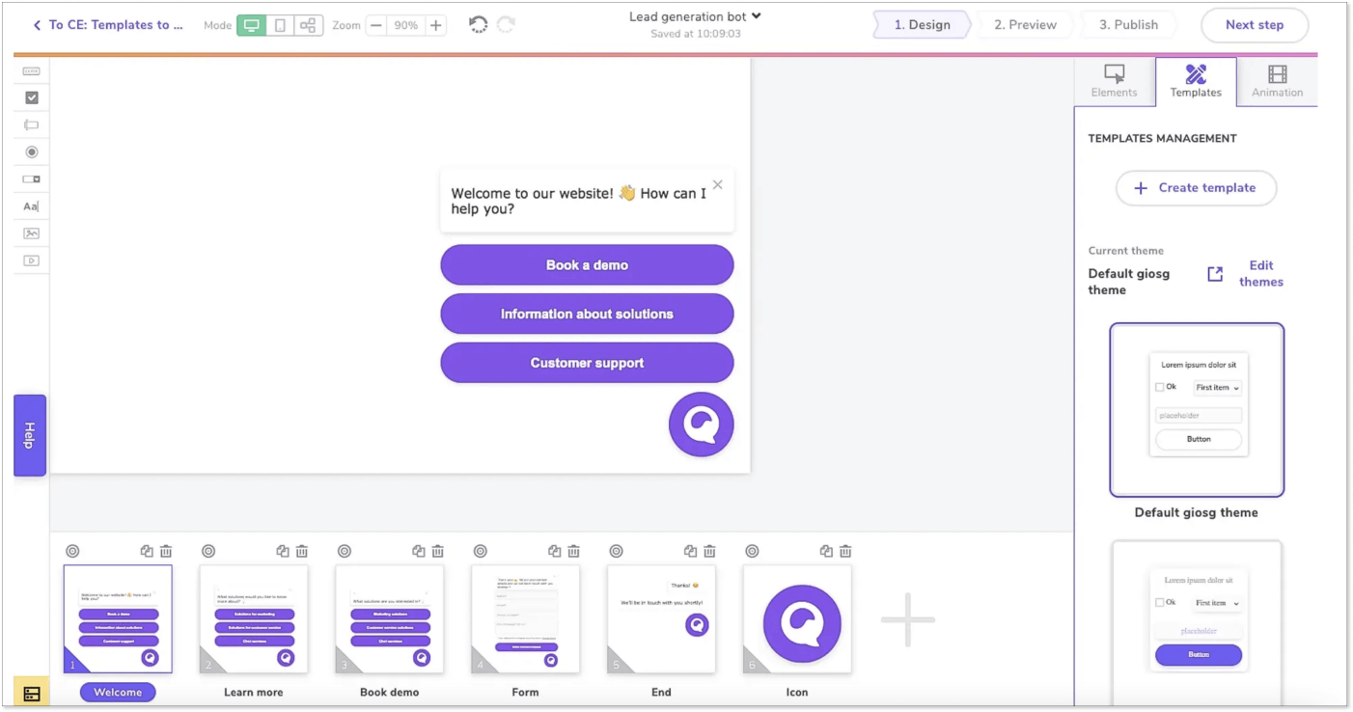1353x712 pixels.
Task: Delete the Learn more view with trash icon
Action: (x=302, y=551)
